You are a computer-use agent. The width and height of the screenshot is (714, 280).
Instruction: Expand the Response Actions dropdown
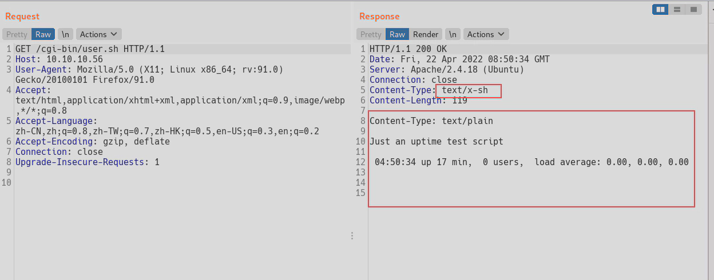[486, 34]
